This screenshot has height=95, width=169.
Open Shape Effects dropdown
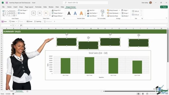(57, 16)
